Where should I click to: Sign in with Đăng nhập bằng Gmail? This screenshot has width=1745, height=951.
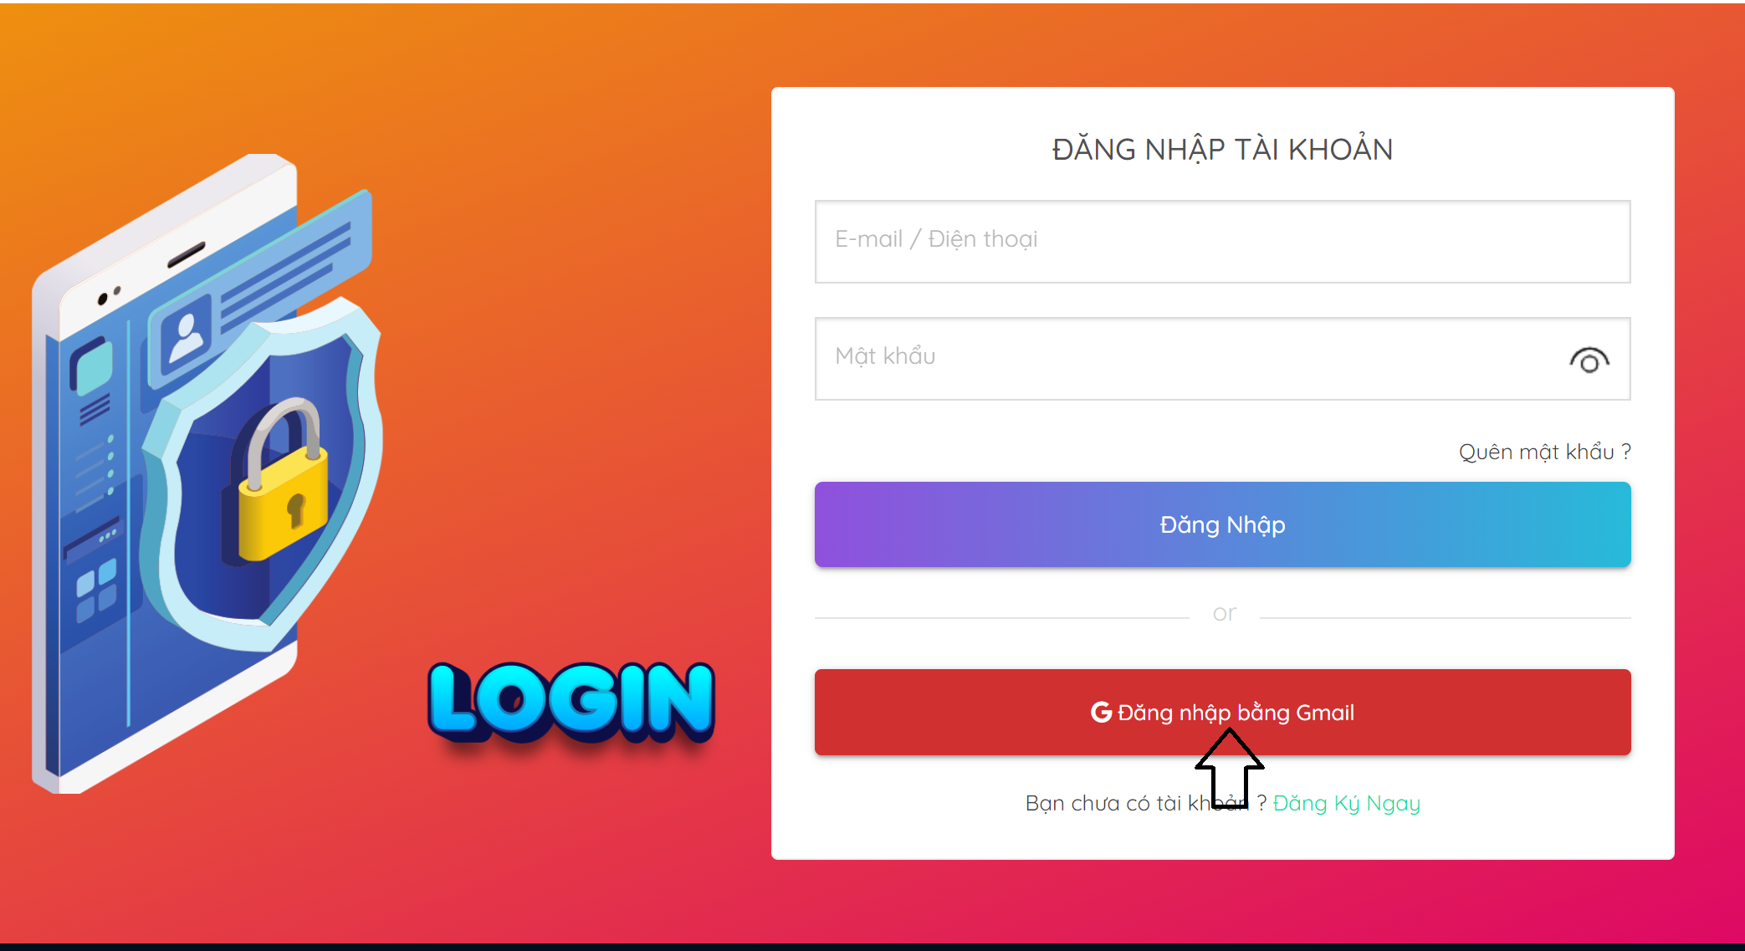(x=1222, y=713)
